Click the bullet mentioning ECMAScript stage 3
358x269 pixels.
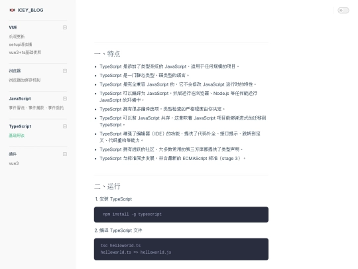click(x=172, y=158)
